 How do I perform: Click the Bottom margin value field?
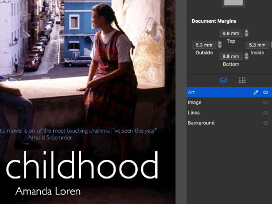click(231, 56)
